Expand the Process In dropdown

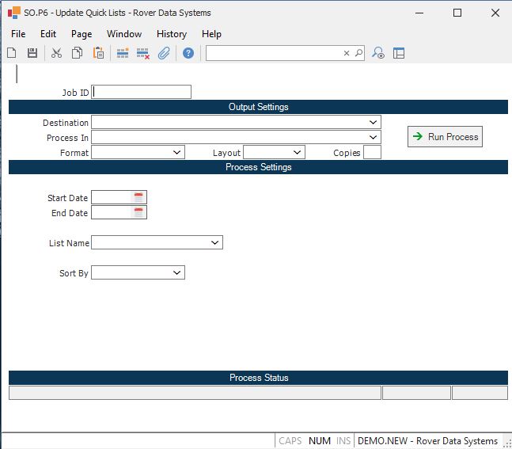[373, 138]
